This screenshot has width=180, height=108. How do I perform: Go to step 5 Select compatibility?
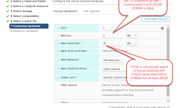tap(25, 16)
